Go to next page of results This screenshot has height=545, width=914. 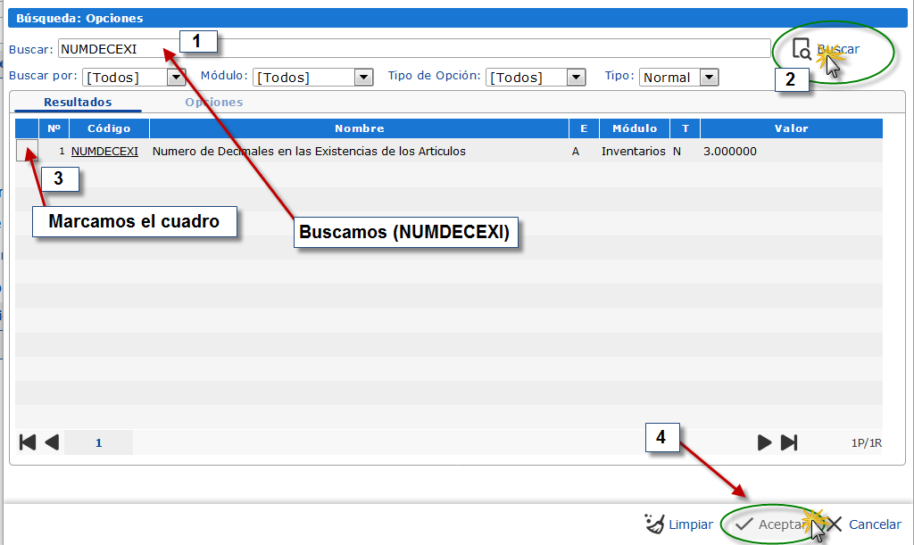764,442
